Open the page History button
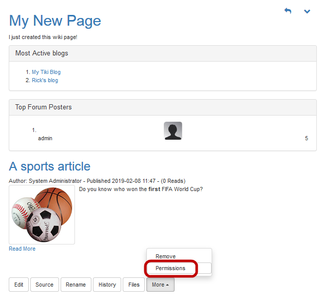323x302 pixels. point(107,285)
